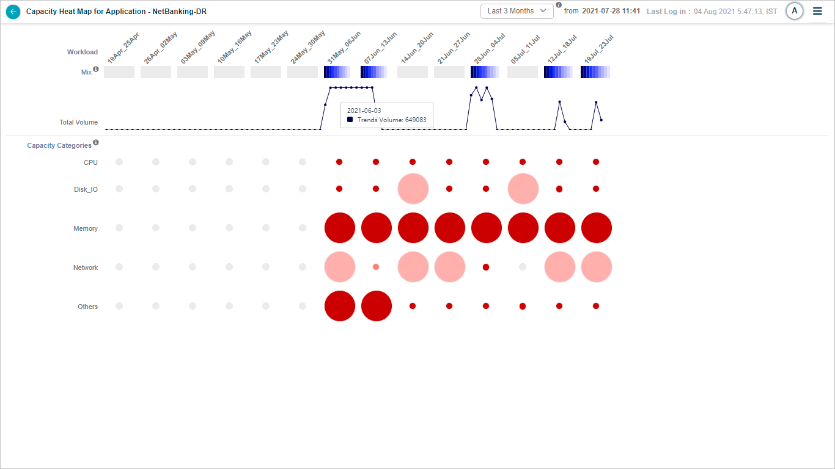Click the back arrow icon
Viewport: 835px width, 469px height.
click(13, 12)
